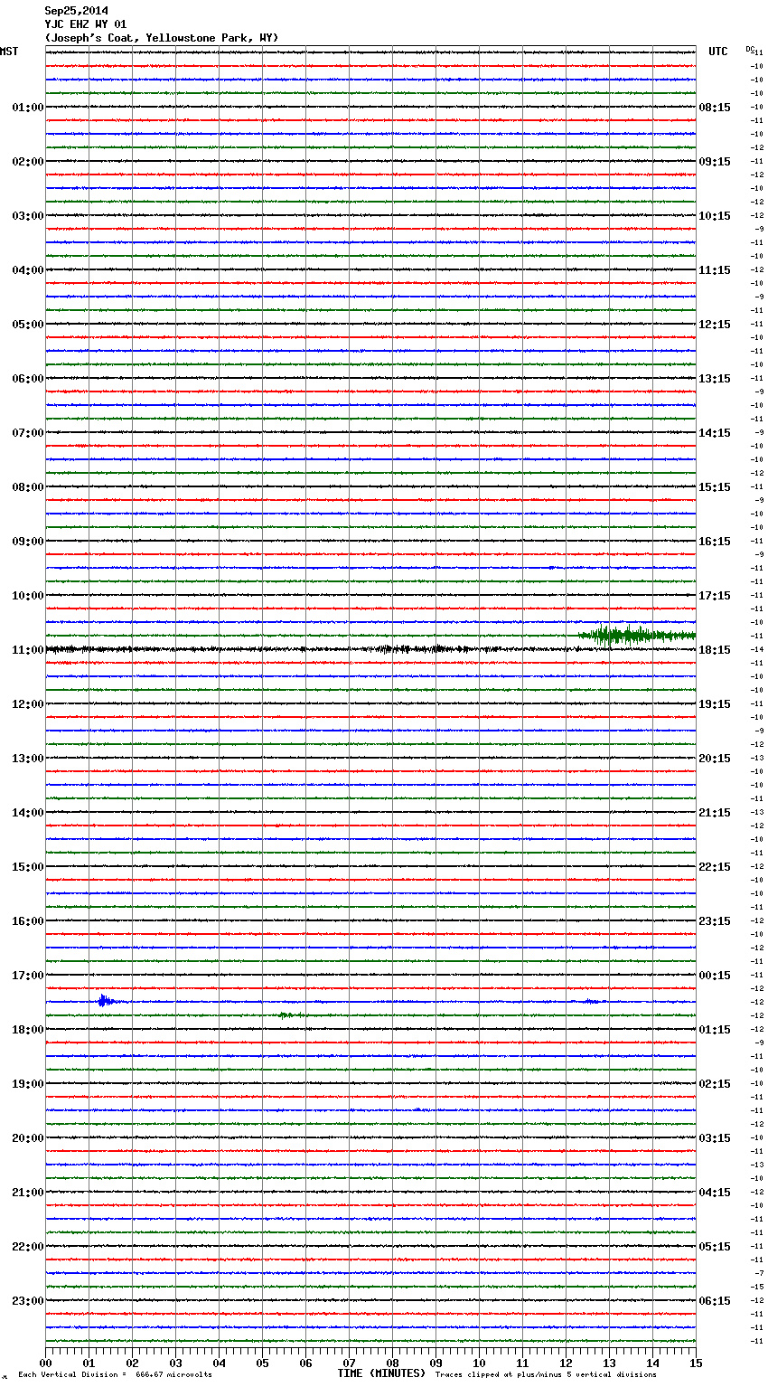Click the 00:15 UTC time label

[715, 976]
